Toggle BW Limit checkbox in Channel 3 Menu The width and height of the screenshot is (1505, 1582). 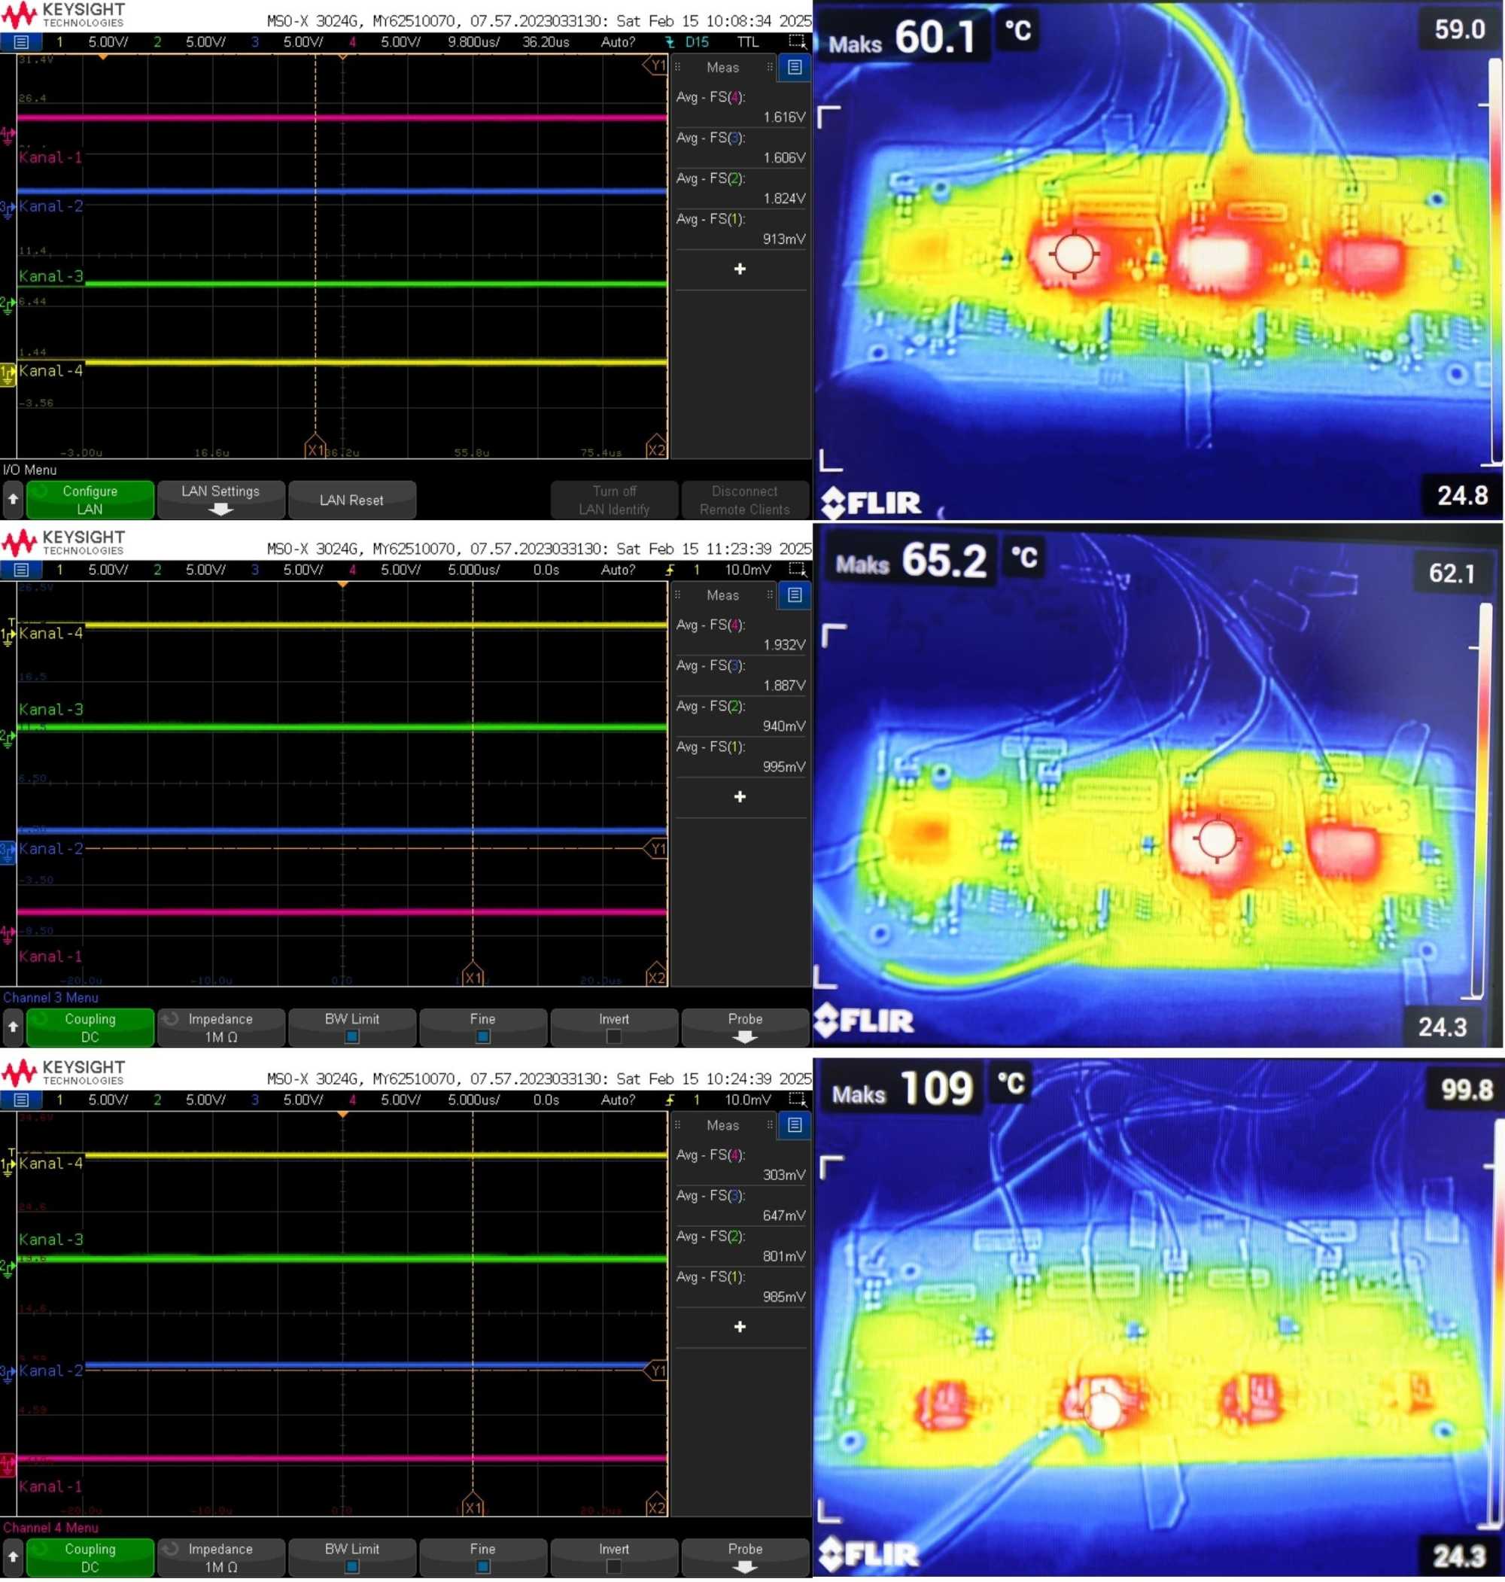(351, 1036)
